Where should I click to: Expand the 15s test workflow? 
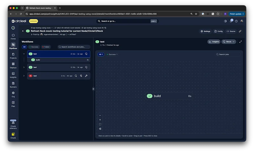[24, 67]
